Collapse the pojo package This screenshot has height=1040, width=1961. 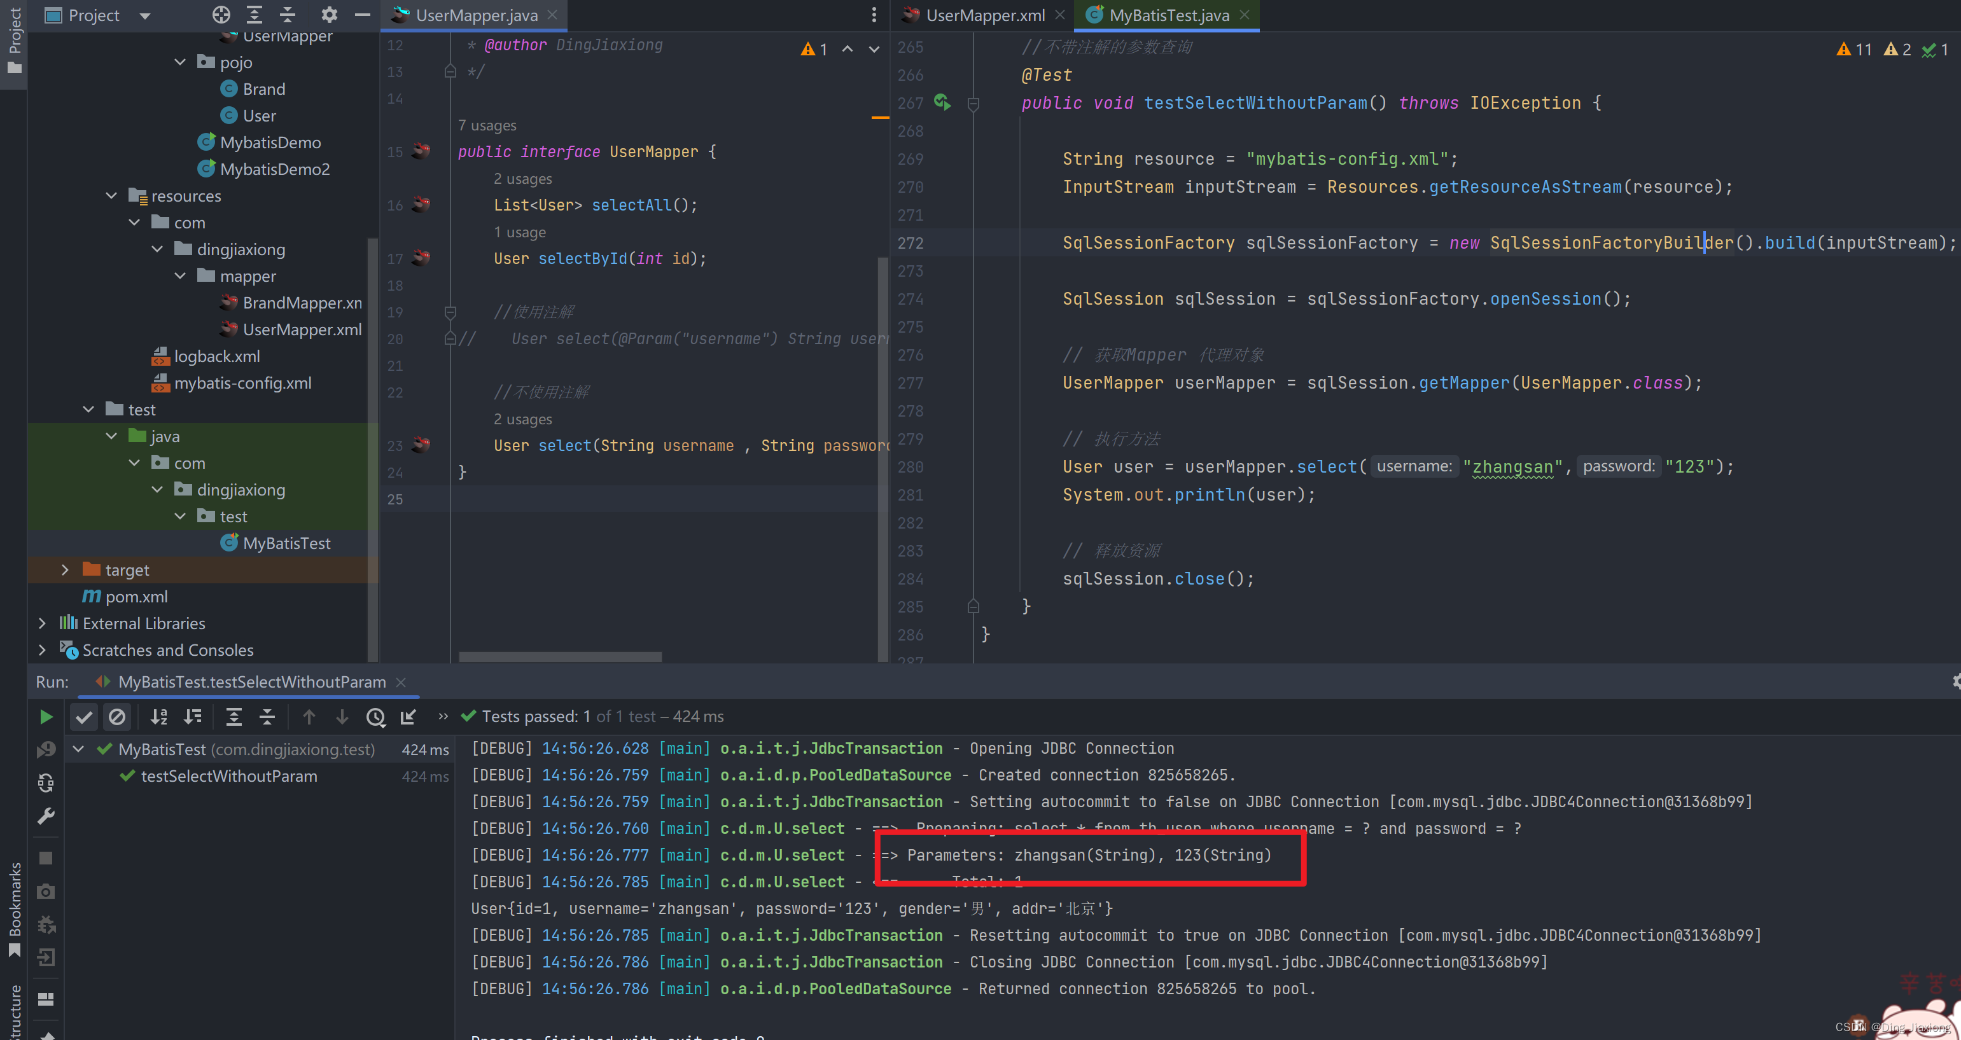[x=181, y=62]
